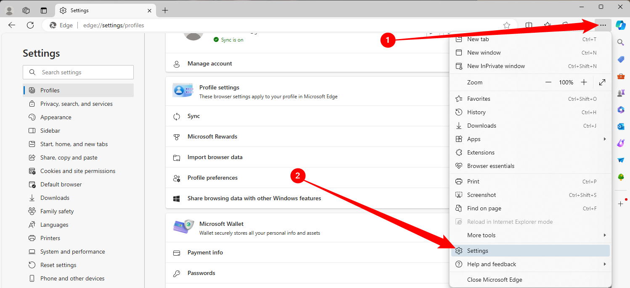Expand the Apps submenu
The width and height of the screenshot is (630, 288).
coord(474,139)
